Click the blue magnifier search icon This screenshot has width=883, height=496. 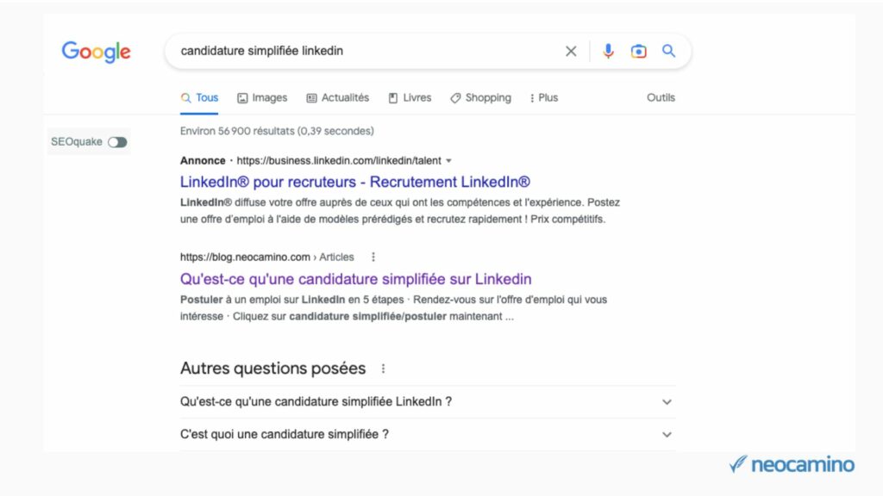click(668, 51)
